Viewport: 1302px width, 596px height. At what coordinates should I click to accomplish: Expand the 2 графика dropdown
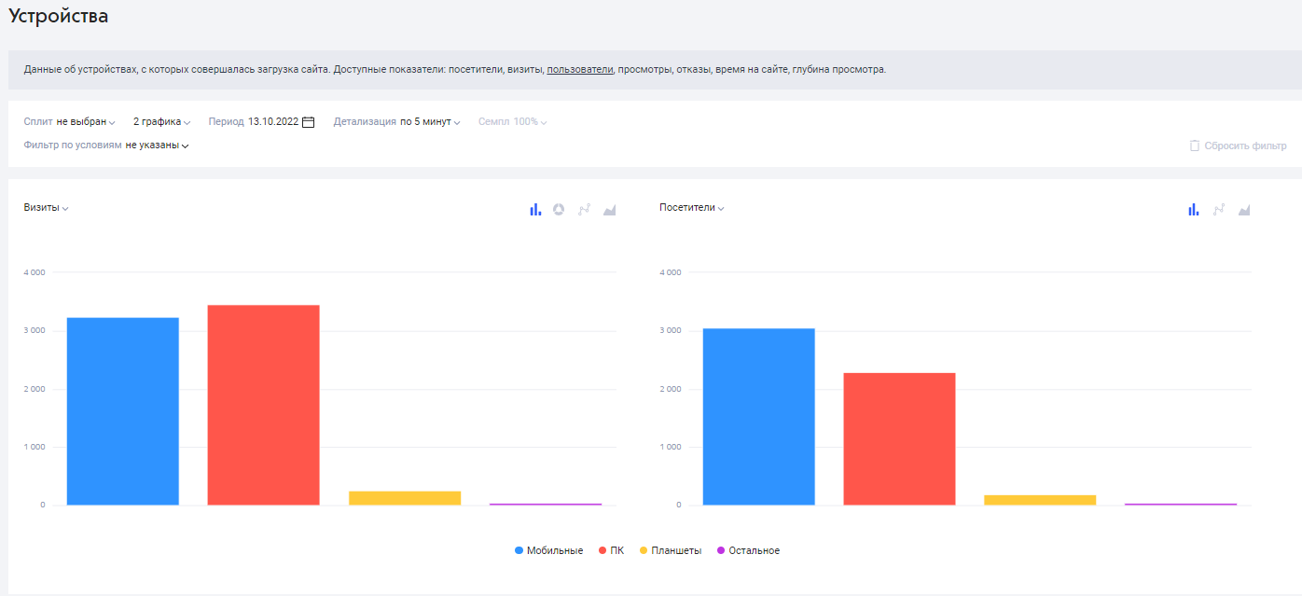pyautogui.click(x=162, y=122)
